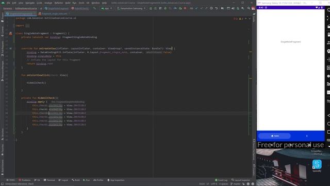The height and width of the screenshot is (186, 330).
Task: Click the hideAllCheck() call inside onColorViewClick
Action: coord(36,83)
